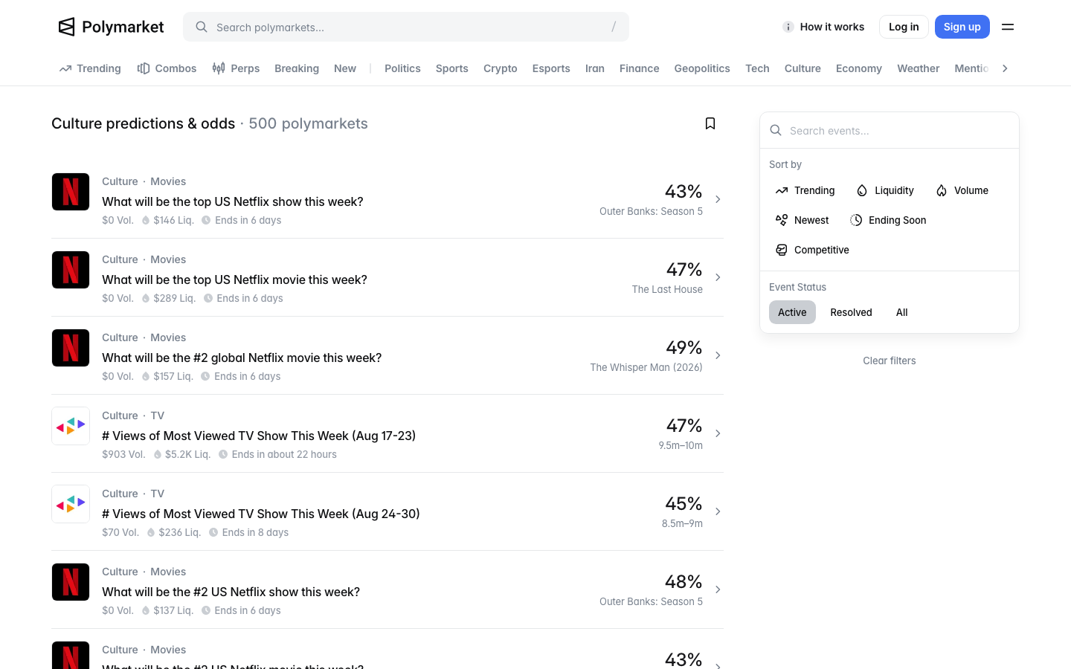Open 'What will be the #2 global Netflix movie this week?'
This screenshot has width=1071, height=669.
[242, 358]
